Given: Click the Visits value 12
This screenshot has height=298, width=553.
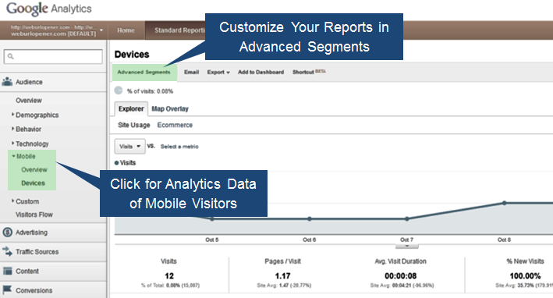Looking at the screenshot, I should (x=169, y=276).
